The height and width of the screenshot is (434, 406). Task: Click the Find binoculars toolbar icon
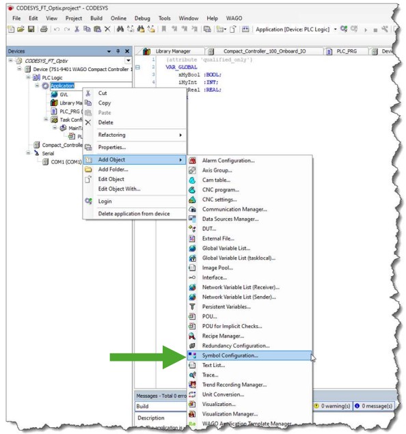120,29
